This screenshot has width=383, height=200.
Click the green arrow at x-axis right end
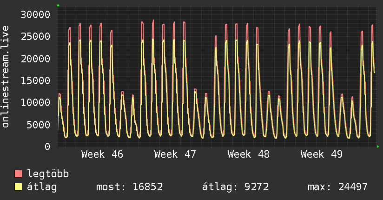378,147
